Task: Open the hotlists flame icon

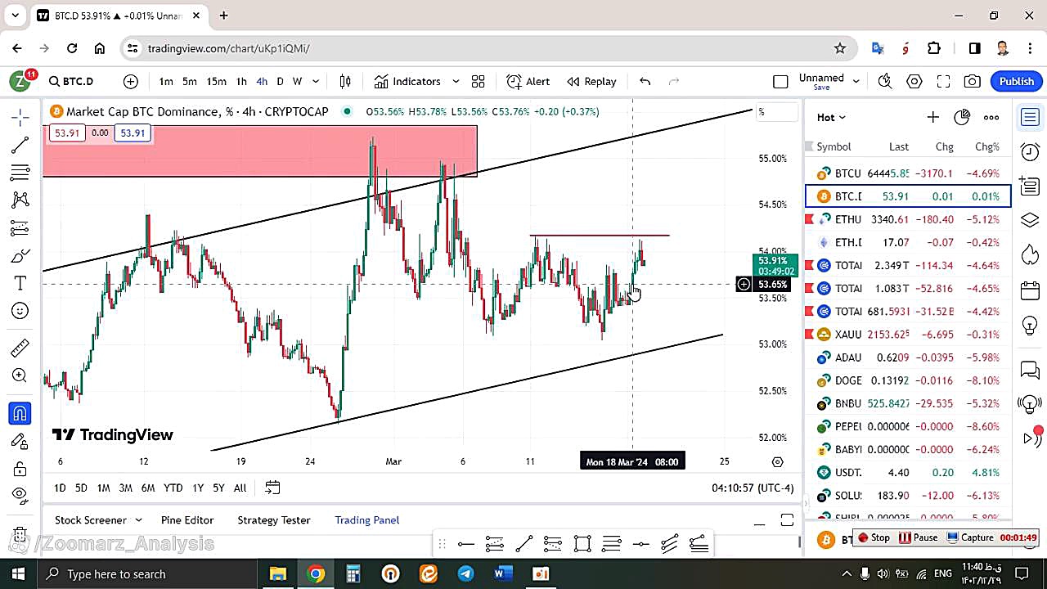Action: pyautogui.click(x=1030, y=255)
